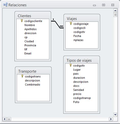The height and width of the screenshot is (124, 120).
Task: Click the primary key icon beside codigocliente
Action: tap(22, 21)
